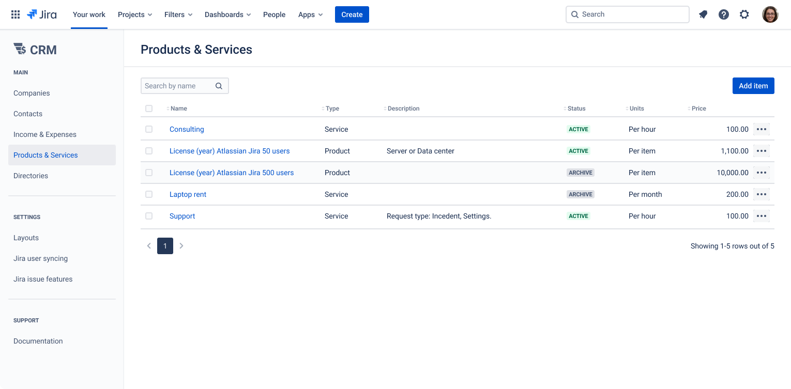791x389 pixels.
Task: Open the settings gear icon
Action: [744, 14]
